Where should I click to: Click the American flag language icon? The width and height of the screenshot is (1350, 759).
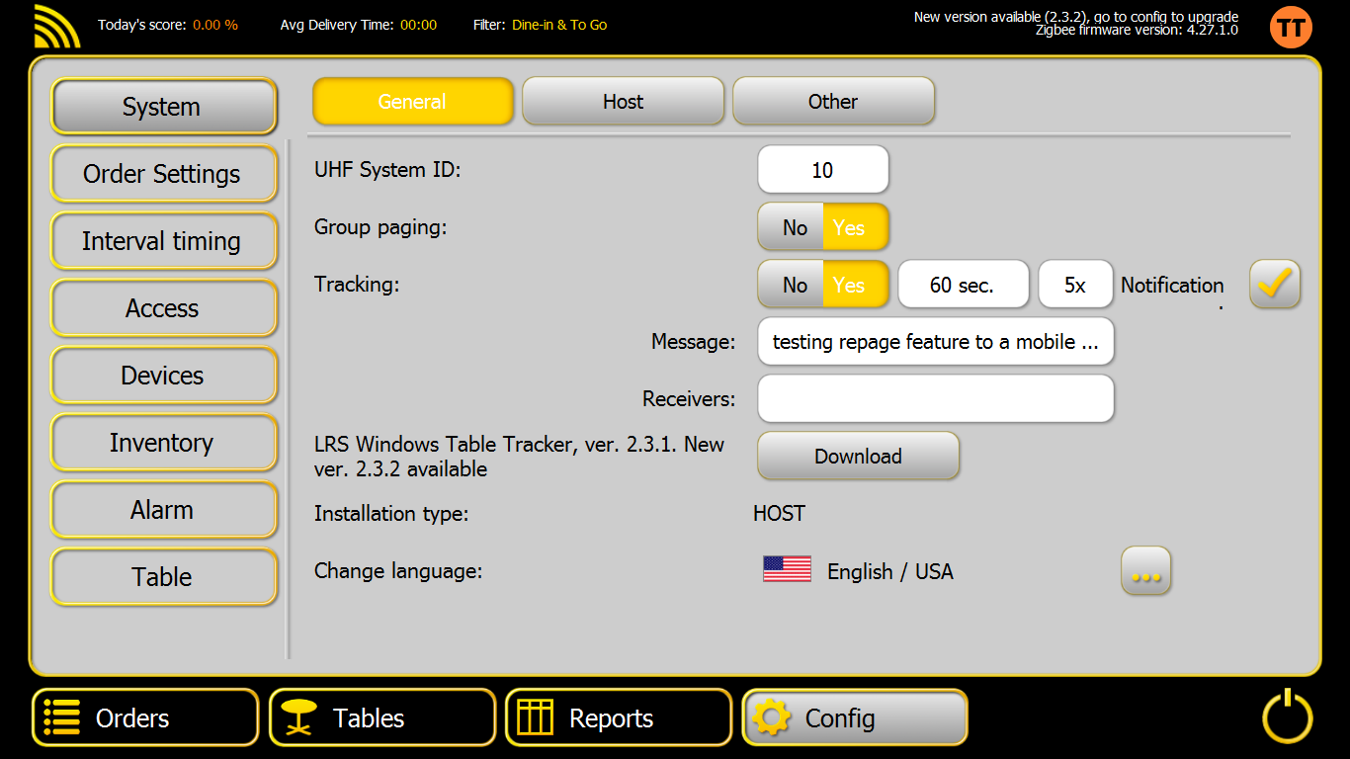point(787,569)
